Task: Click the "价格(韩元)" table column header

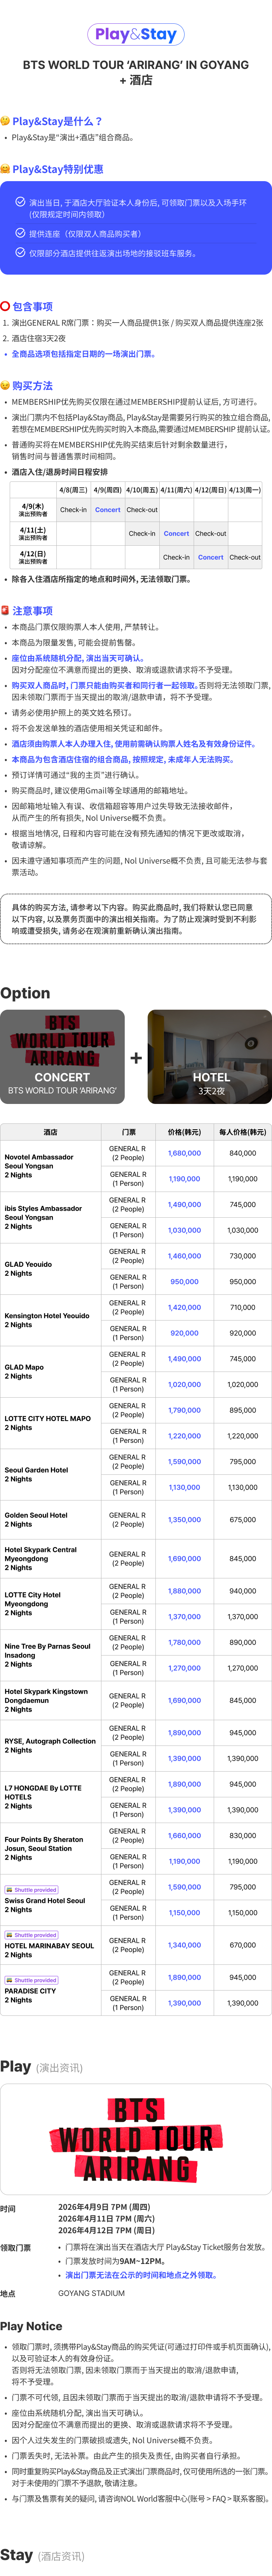Action: pyautogui.click(x=184, y=1132)
